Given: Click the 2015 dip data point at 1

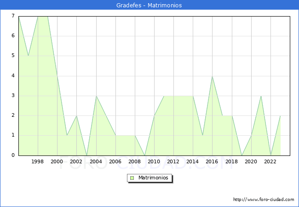Looking at the screenshot, I should (x=202, y=136).
